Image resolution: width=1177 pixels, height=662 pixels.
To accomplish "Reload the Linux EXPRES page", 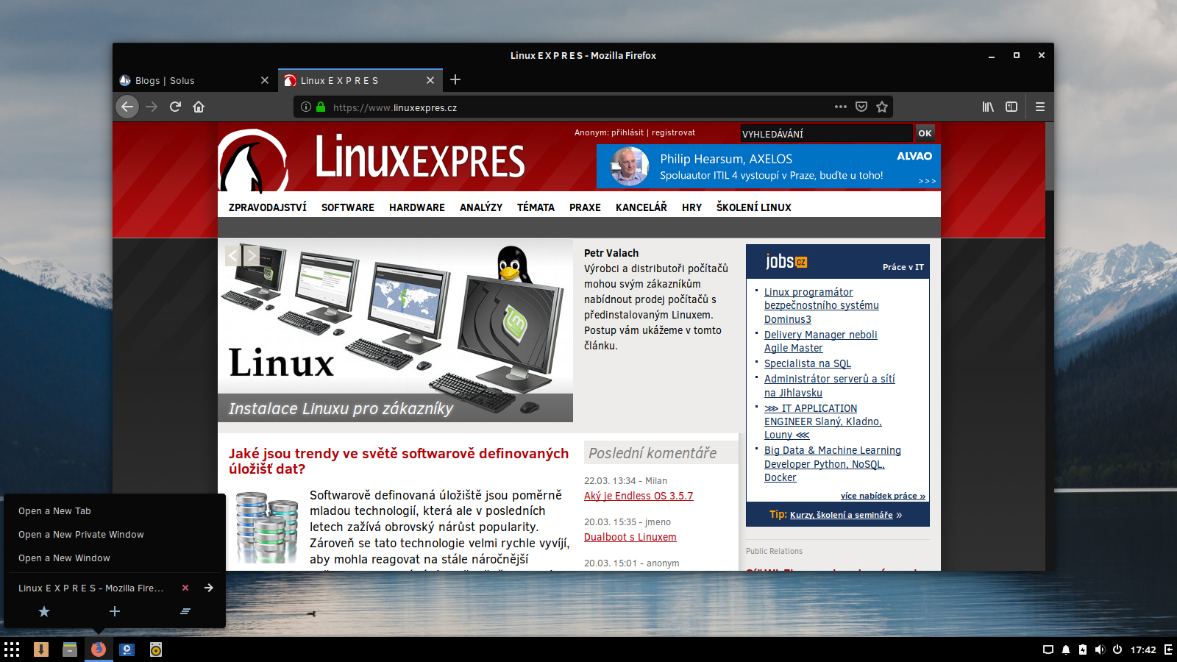I will (x=175, y=107).
